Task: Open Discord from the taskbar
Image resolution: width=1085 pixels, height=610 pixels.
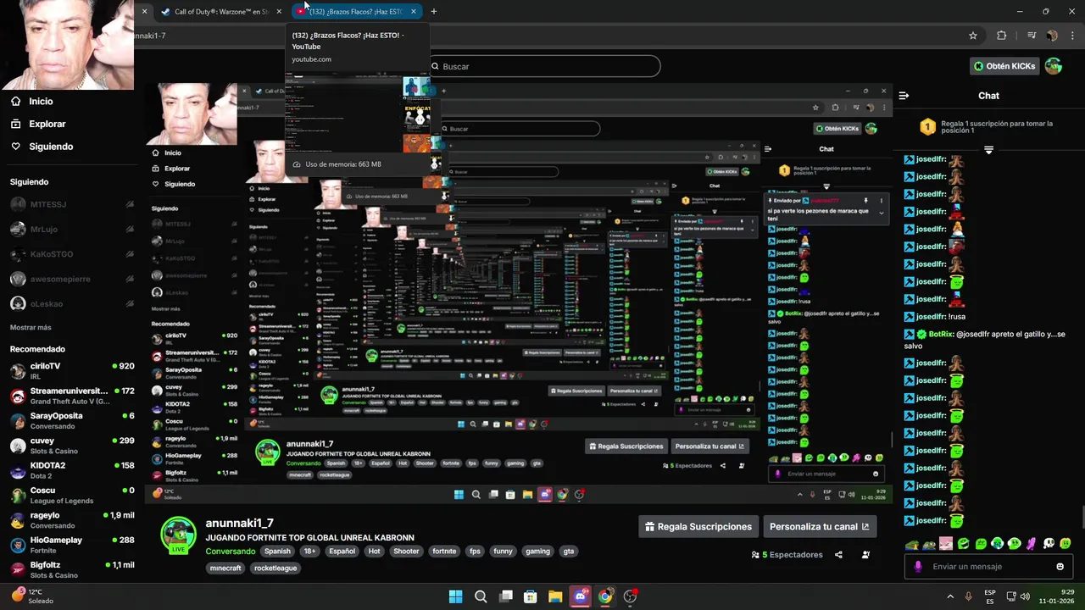Action: (x=581, y=596)
